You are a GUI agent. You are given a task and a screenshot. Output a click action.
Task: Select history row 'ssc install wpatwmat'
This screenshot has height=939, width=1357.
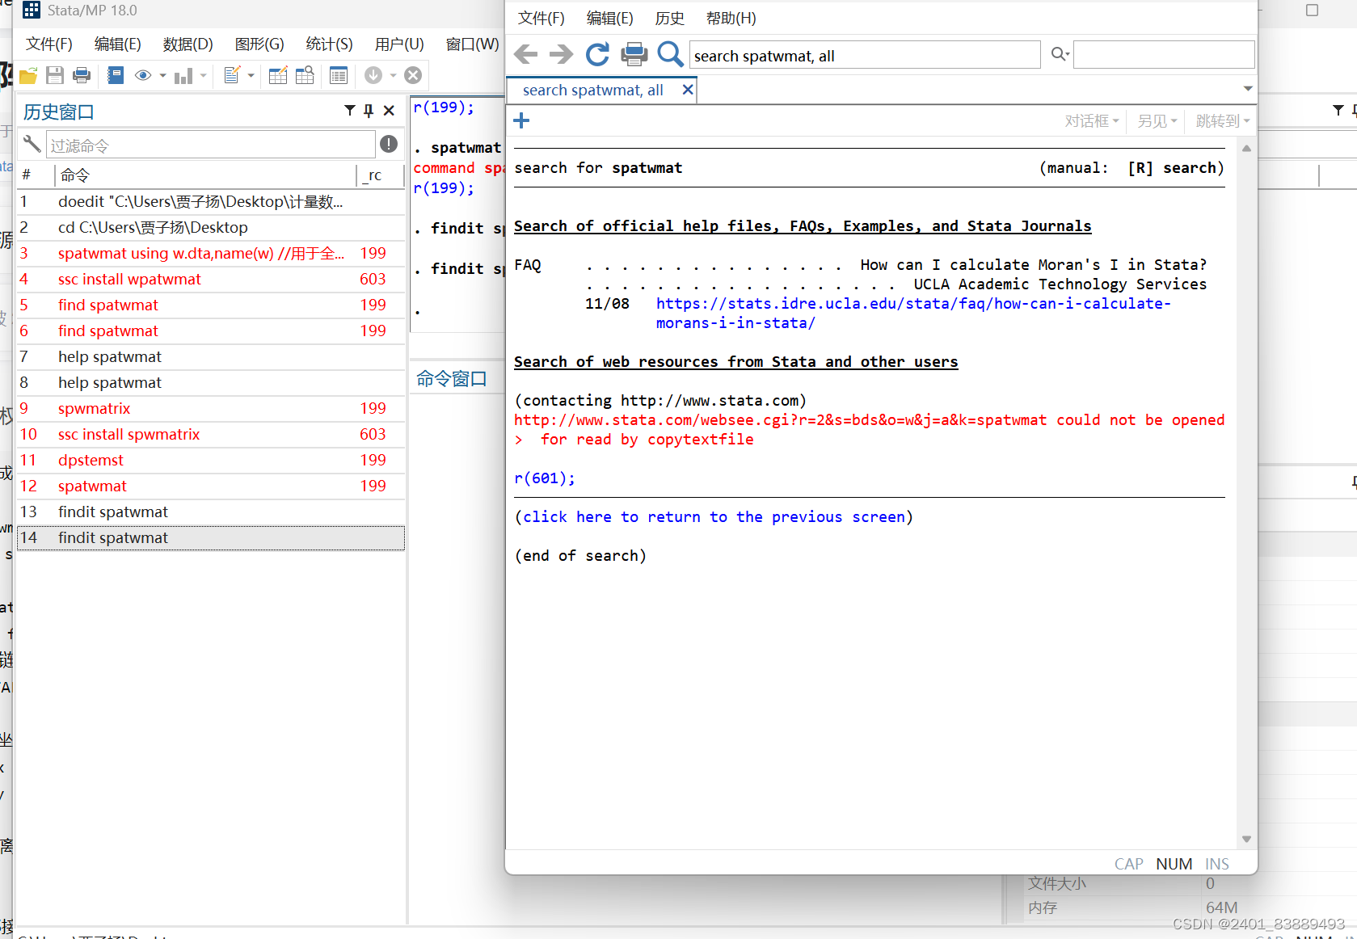coord(211,279)
